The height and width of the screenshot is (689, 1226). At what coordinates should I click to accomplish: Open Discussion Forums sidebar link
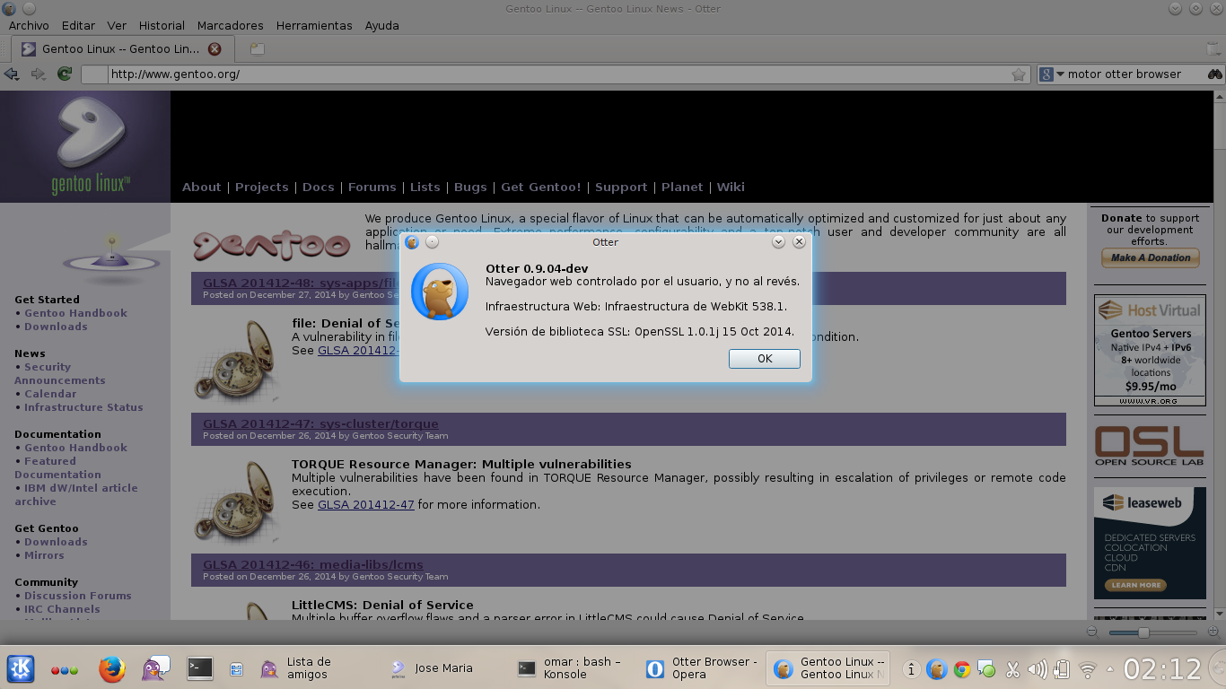[x=77, y=596]
